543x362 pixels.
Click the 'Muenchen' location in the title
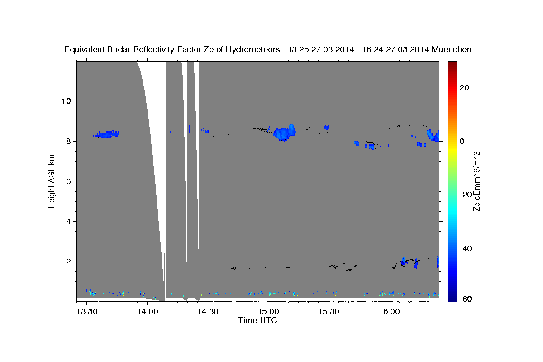click(x=452, y=49)
